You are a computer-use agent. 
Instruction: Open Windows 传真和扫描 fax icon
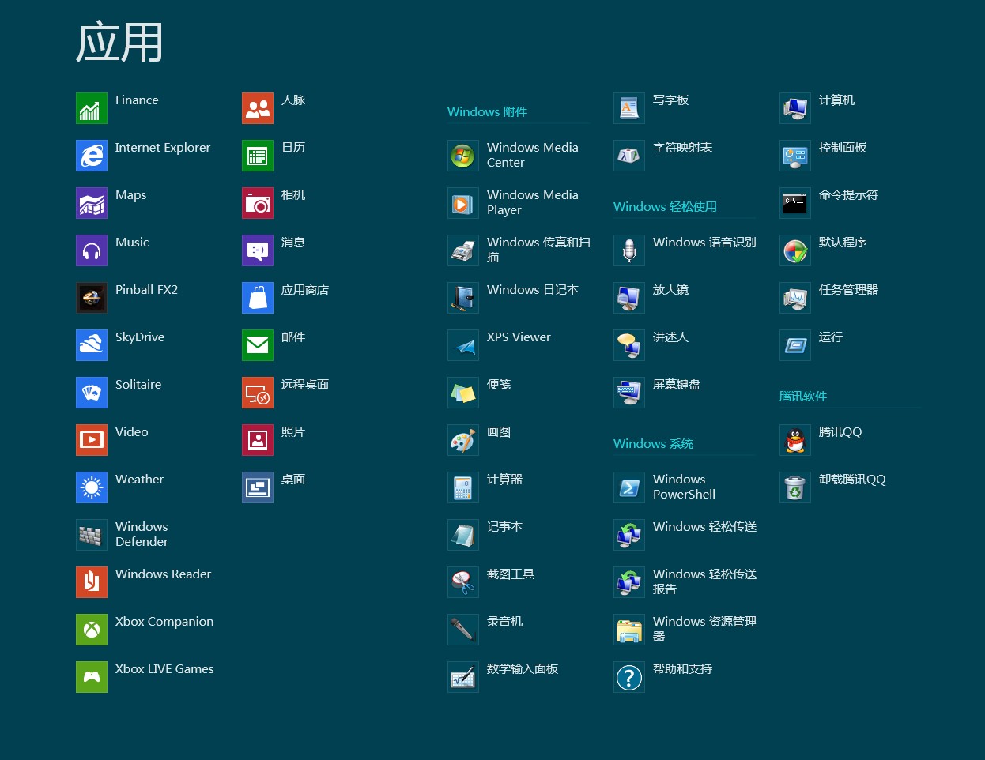(x=463, y=250)
